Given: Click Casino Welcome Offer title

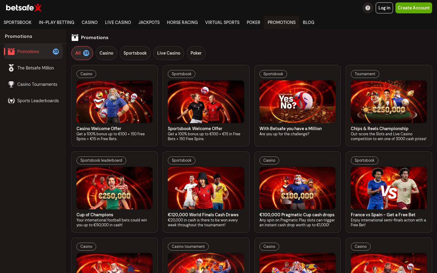Looking at the screenshot, I should [99, 129].
